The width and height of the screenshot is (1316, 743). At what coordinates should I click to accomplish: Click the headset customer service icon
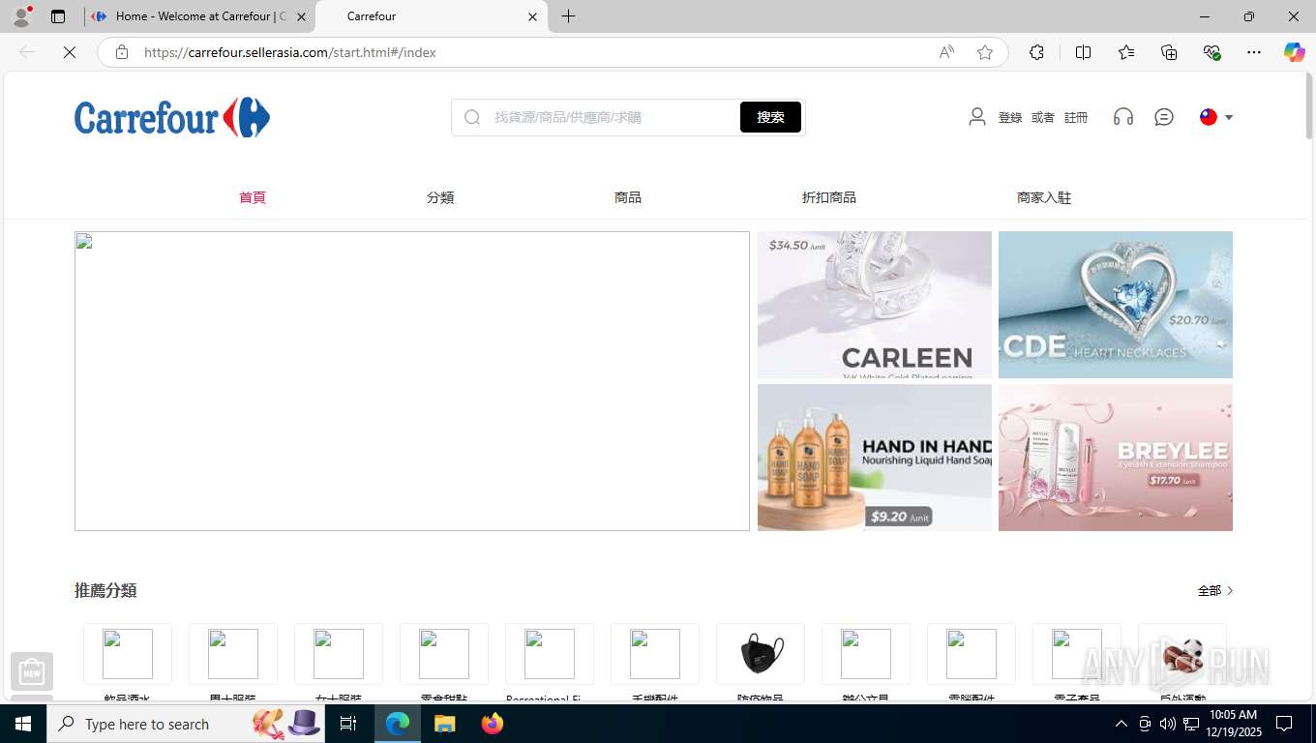(x=1123, y=117)
